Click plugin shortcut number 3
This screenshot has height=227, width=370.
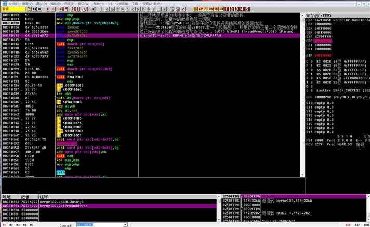click(236, 9)
